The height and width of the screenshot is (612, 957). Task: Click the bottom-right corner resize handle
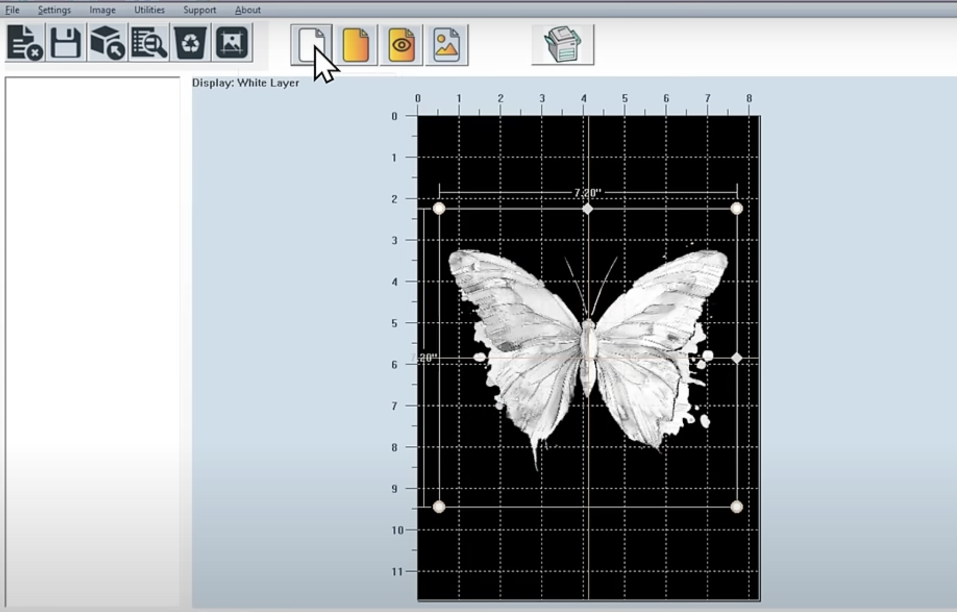736,506
